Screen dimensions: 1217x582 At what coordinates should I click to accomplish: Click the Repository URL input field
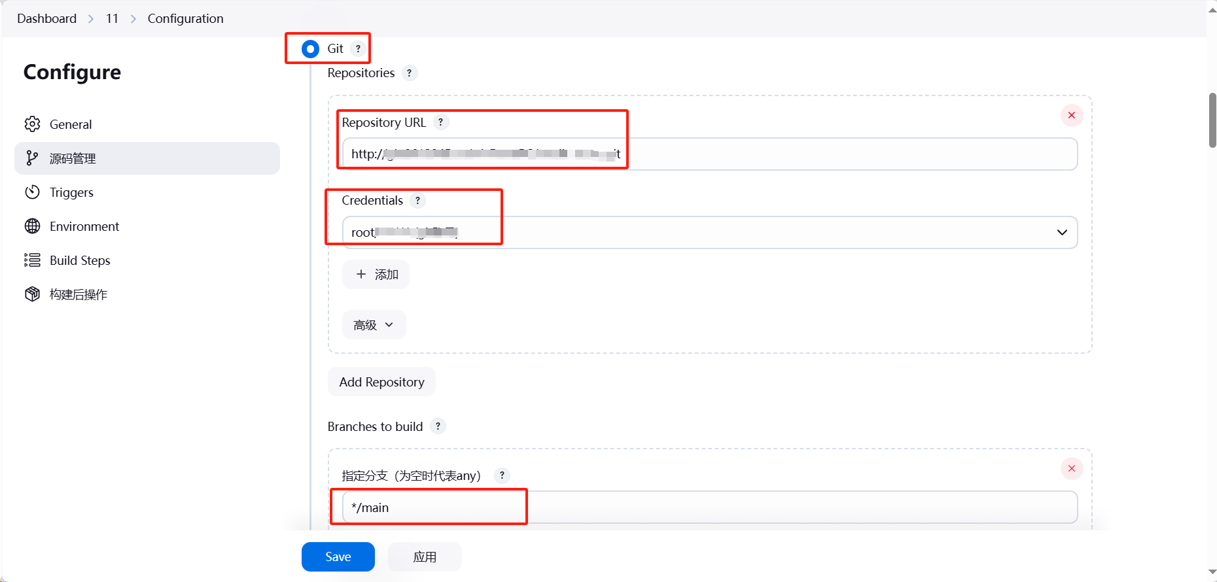pyautogui.click(x=710, y=154)
